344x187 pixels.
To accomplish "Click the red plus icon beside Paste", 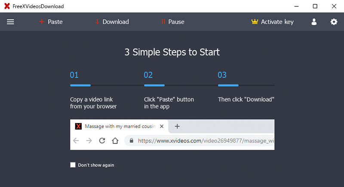I will click(42, 21).
